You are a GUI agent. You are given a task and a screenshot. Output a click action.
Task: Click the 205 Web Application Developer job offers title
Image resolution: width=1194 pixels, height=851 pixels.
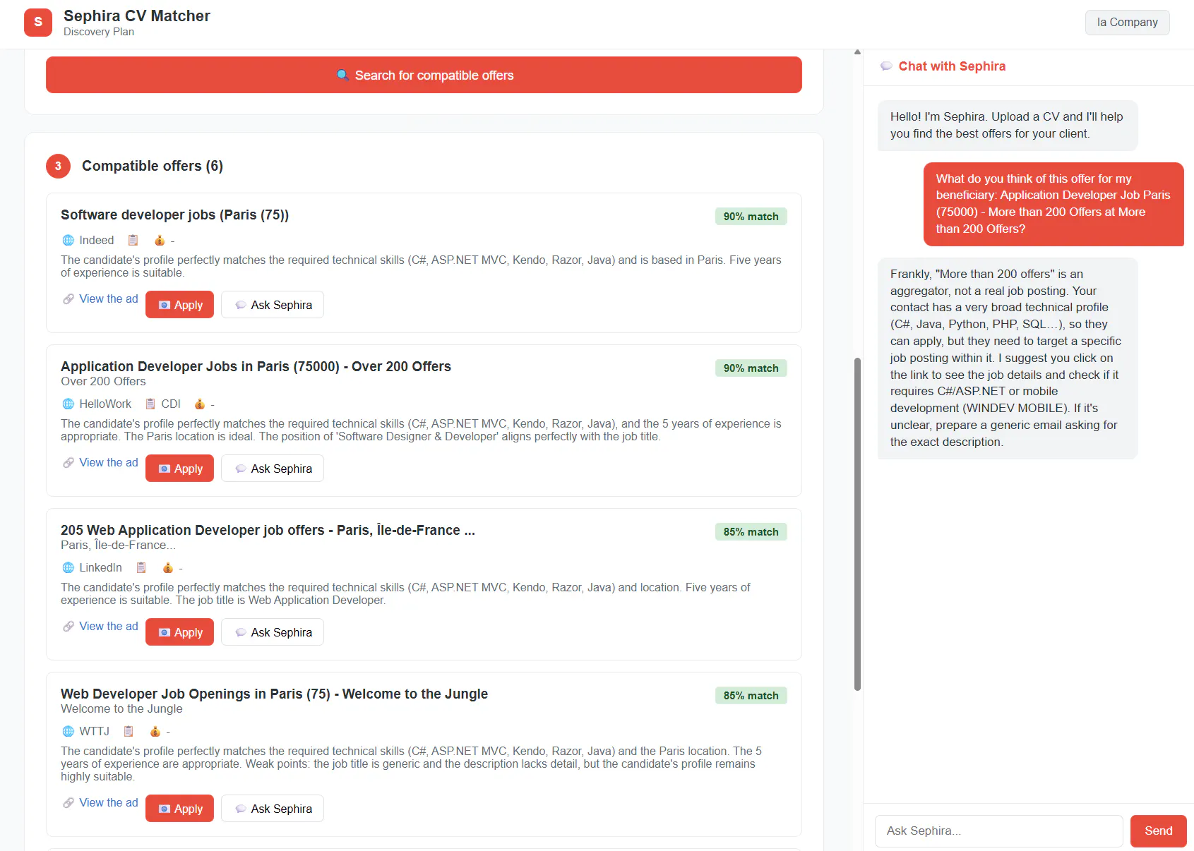point(268,531)
